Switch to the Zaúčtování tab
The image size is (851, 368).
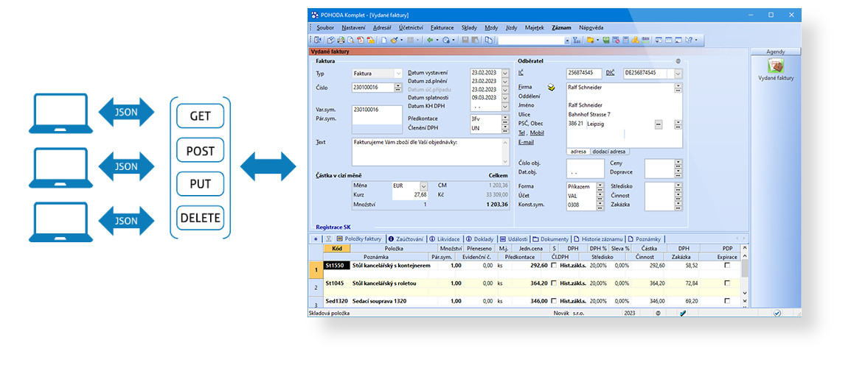pyautogui.click(x=406, y=238)
